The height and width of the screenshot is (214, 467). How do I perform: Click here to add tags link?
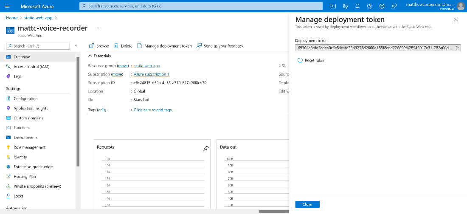(153, 110)
